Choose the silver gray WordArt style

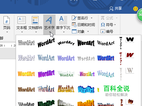click(x=86, y=58)
